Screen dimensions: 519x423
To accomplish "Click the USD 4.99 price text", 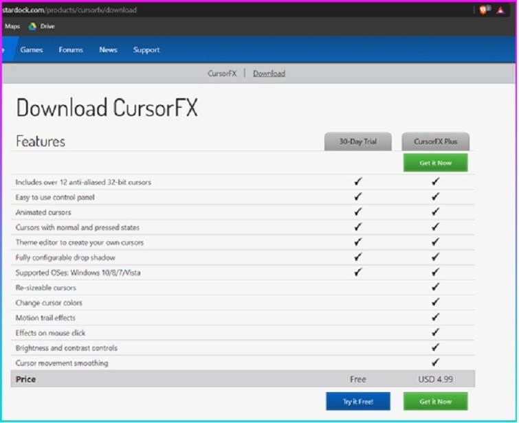I will click(x=435, y=379).
